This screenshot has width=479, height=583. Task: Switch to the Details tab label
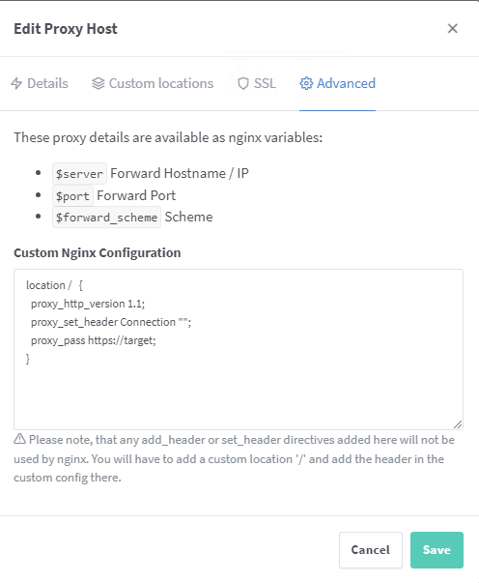click(x=47, y=83)
